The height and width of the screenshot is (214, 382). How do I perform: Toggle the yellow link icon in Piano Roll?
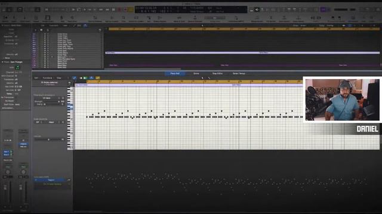[x=98, y=78]
